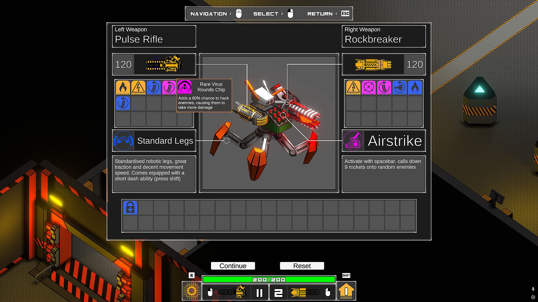The height and width of the screenshot is (302, 538).
Task: Click the orange dash arrow Shift icon
Action: [346, 291]
